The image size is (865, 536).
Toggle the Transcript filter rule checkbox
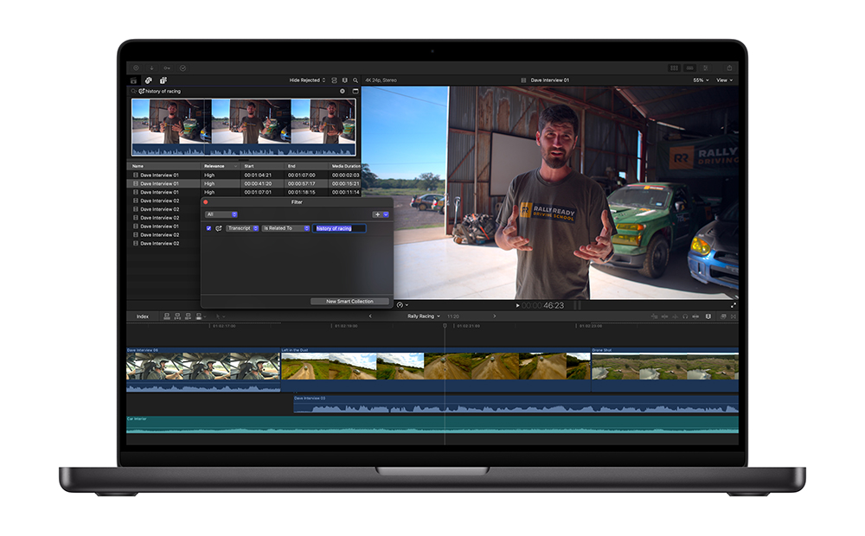pyautogui.click(x=208, y=228)
